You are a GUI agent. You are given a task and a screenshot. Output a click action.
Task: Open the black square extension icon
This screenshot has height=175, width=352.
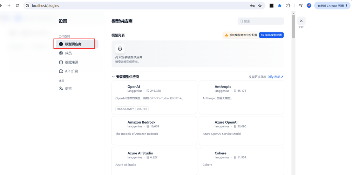coord(271,6)
